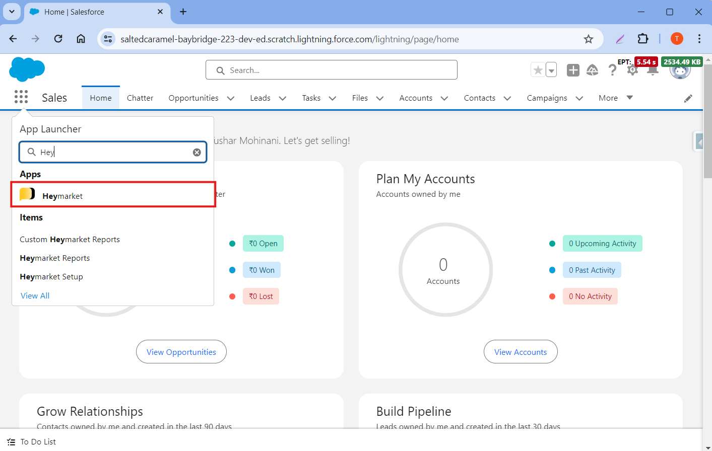Open the user profile avatar
Screen dimensions: 712x451
pos(680,70)
